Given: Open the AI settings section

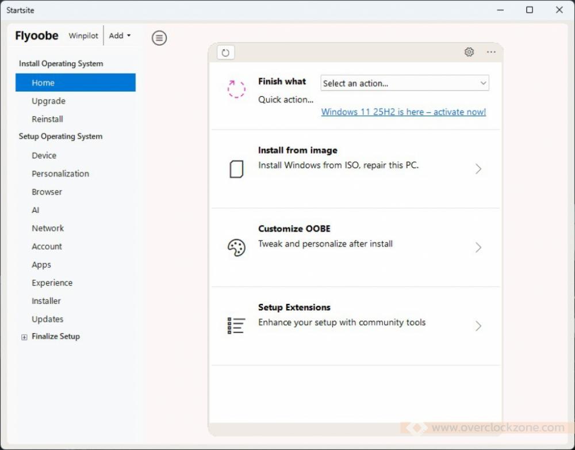Looking at the screenshot, I should [x=36, y=210].
